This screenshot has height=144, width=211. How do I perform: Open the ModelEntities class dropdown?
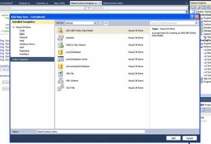point(84,8)
